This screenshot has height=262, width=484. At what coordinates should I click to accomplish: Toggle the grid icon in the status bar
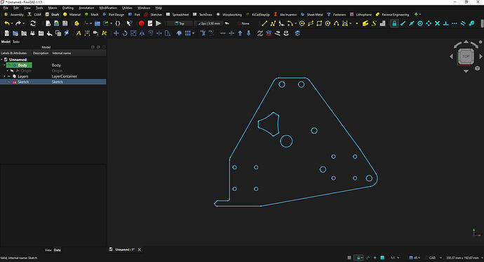point(349,258)
